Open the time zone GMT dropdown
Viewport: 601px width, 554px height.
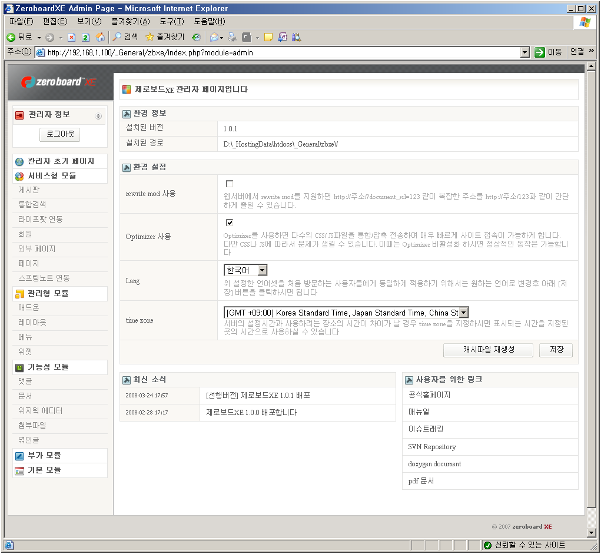346,313
